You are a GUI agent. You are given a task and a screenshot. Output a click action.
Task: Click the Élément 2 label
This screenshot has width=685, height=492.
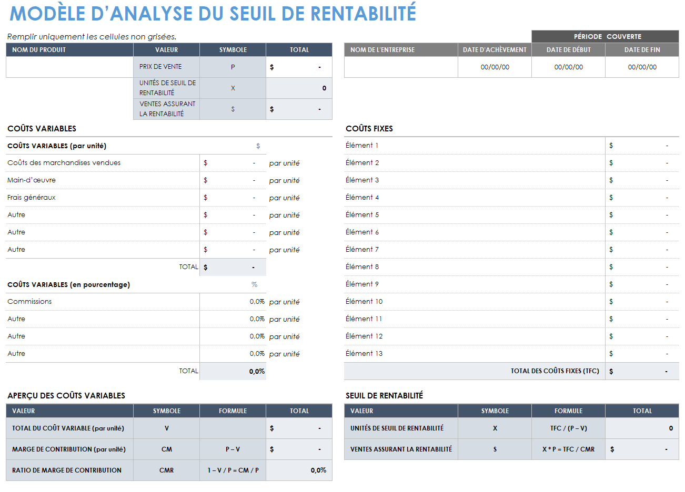point(362,163)
